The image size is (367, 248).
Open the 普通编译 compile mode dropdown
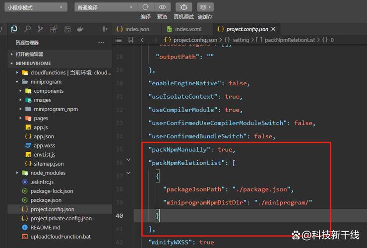pyautogui.click(x=106, y=7)
